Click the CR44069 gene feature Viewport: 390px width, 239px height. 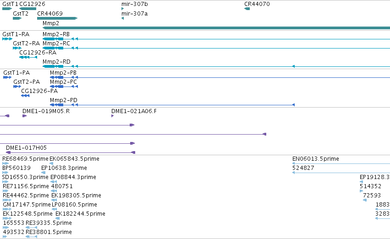[57, 18]
